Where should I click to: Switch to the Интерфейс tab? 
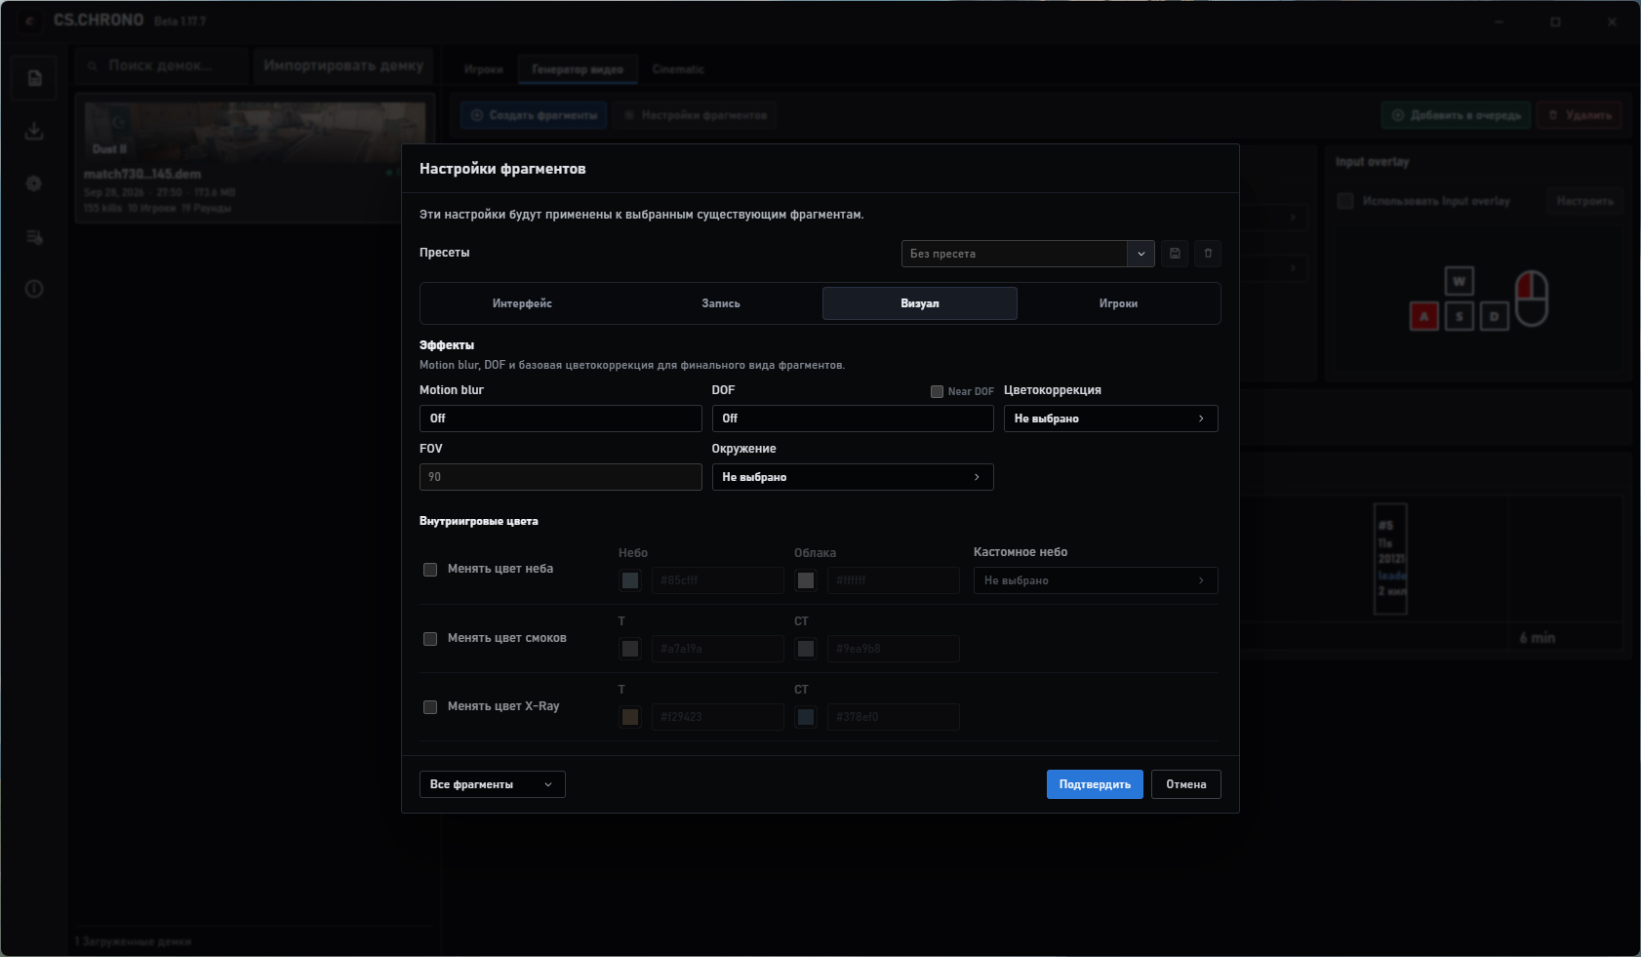[x=522, y=303]
